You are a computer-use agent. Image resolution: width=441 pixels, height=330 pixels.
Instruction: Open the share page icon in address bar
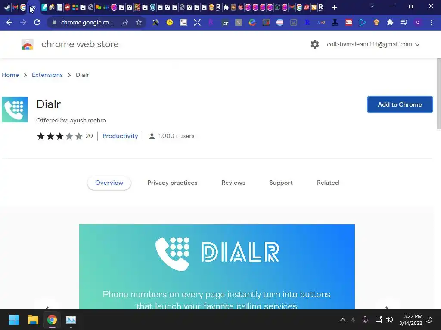pos(124,22)
